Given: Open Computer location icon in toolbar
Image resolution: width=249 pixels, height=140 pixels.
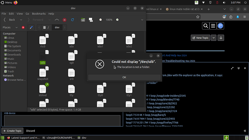Looking at the screenshot, I should pos(91,20).
